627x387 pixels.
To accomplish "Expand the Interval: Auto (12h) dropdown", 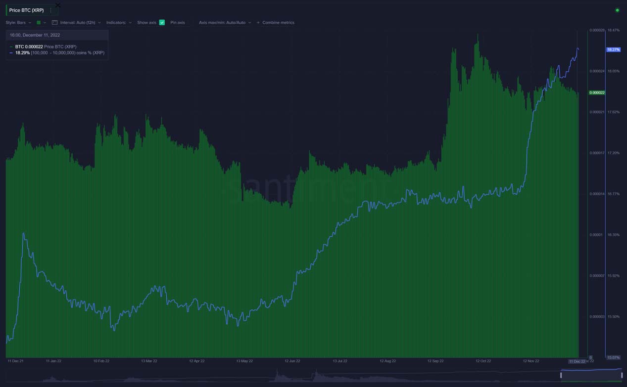I will (x=80, y=23).
